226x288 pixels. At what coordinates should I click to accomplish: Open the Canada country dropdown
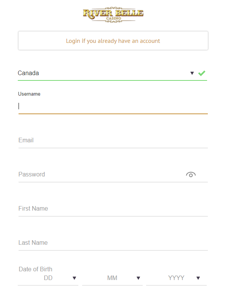pyautogui.click(x=112, y=73)
